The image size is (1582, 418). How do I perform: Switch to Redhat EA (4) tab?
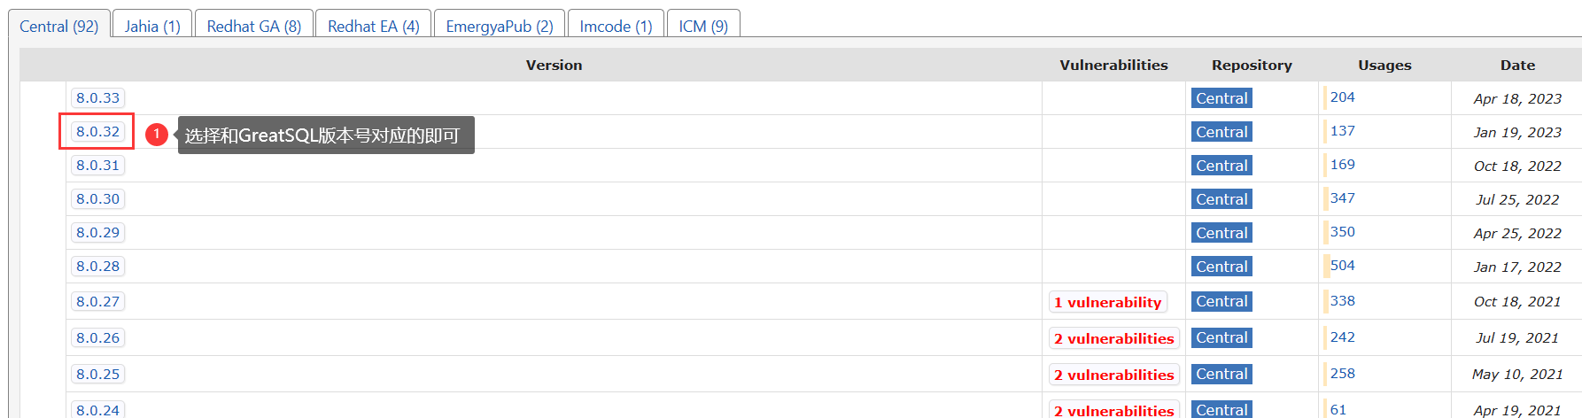coord(374,26)
